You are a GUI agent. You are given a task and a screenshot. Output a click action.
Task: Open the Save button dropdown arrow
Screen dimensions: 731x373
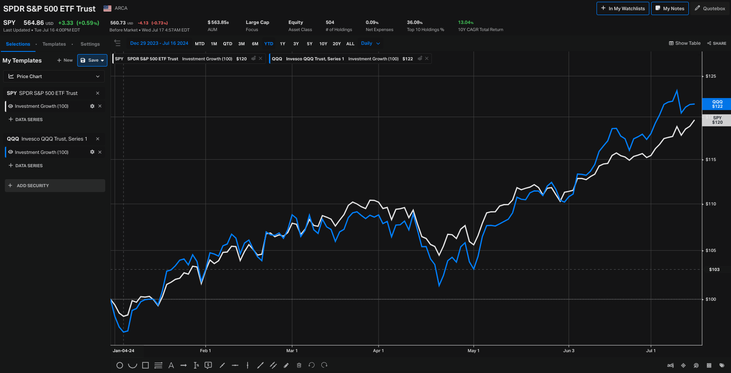point(103,60)
